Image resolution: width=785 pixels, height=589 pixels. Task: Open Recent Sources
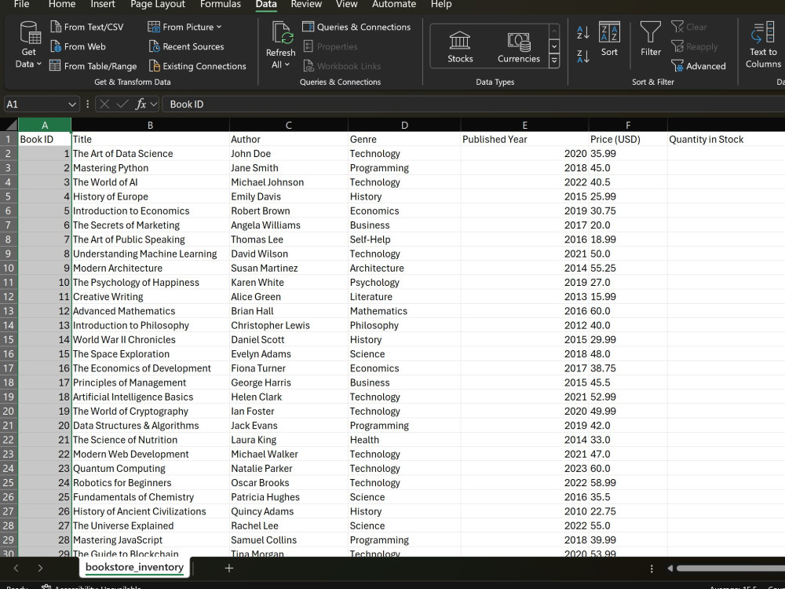[x=186, y=46]
